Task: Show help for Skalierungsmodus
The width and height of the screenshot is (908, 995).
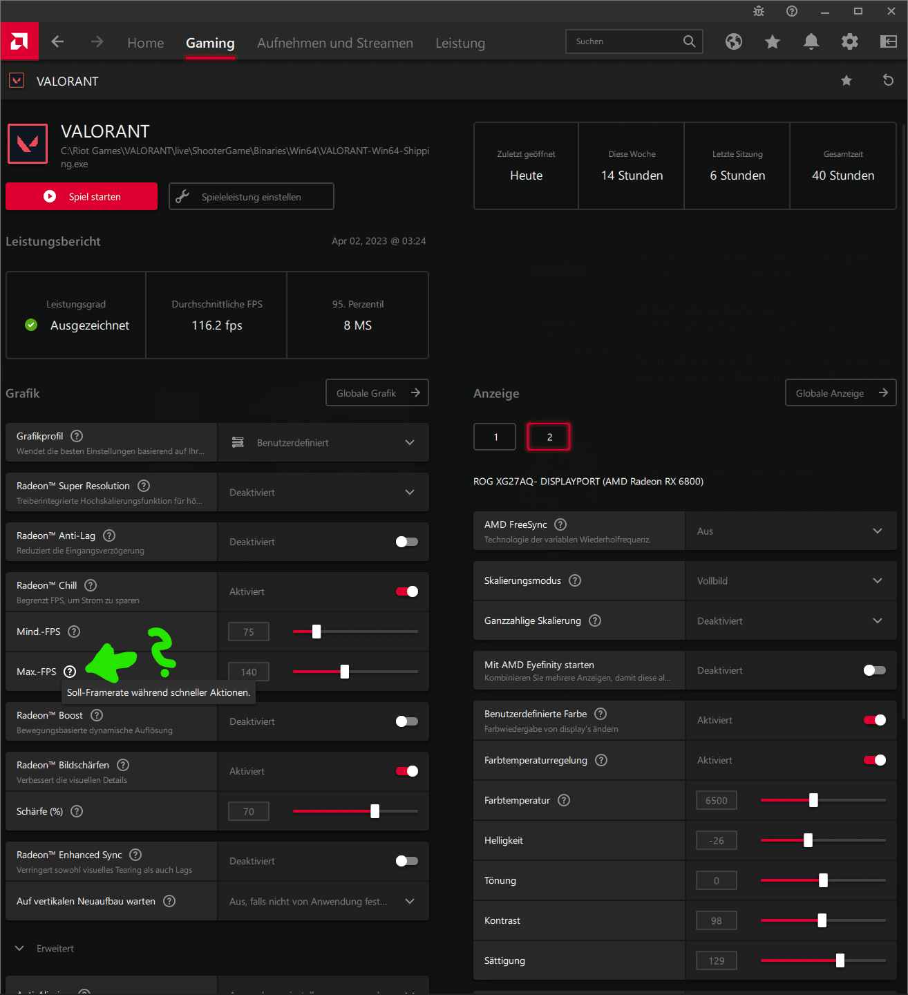Action: click(575, 580)
